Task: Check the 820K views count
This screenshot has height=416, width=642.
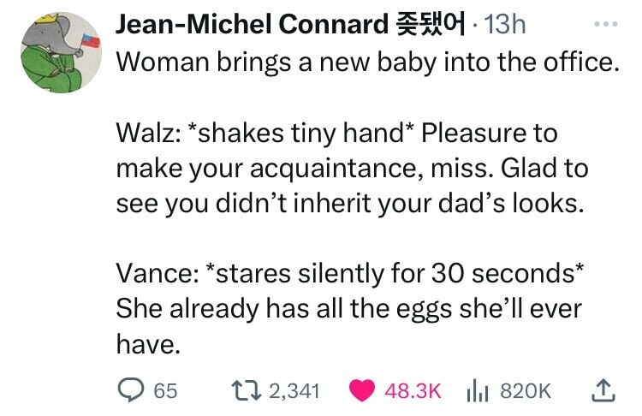Action: tap(526, 390)
